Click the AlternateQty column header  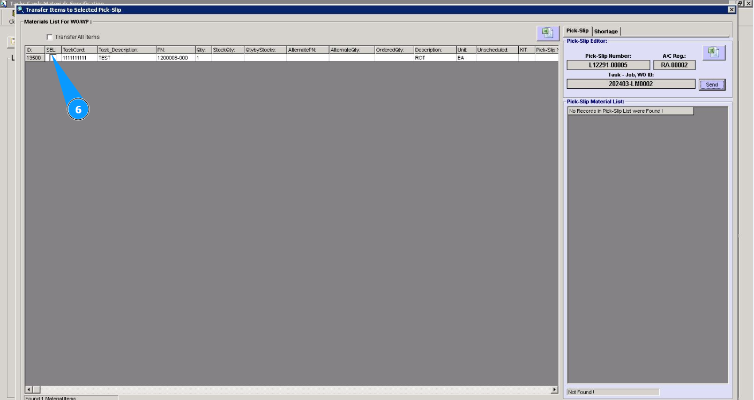(x=352, y=50)
